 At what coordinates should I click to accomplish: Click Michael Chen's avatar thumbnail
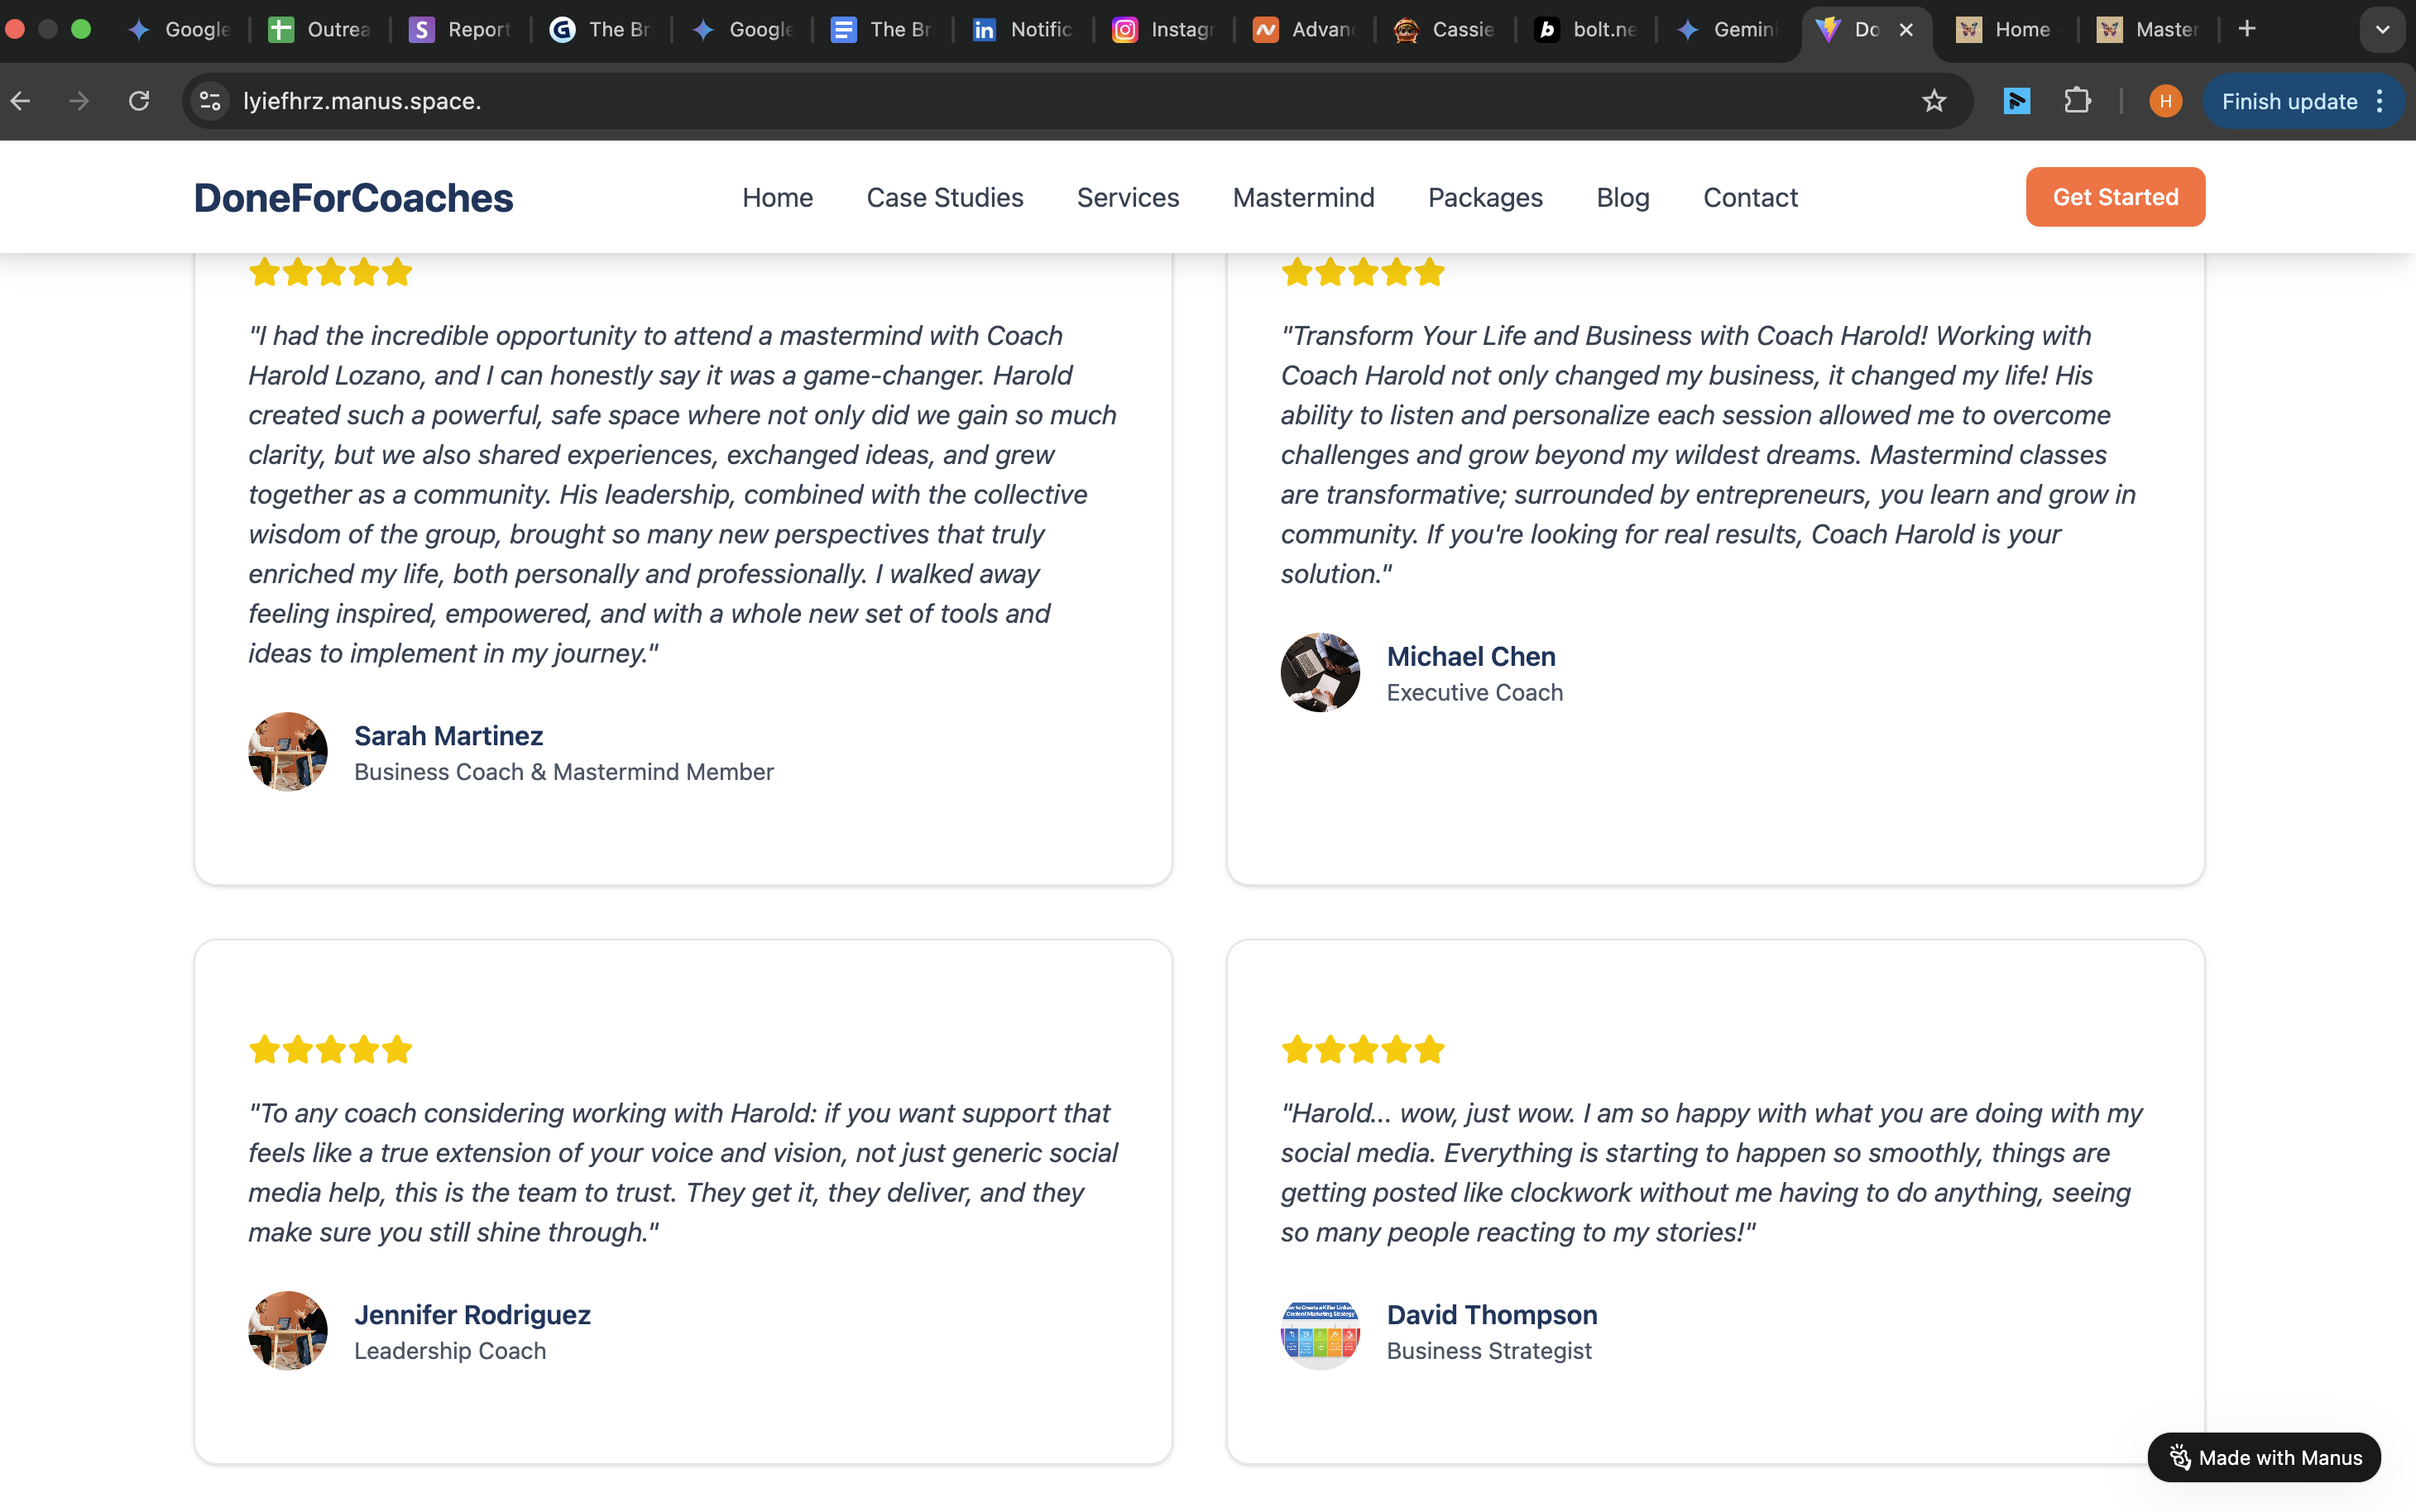pos(1320,672)
